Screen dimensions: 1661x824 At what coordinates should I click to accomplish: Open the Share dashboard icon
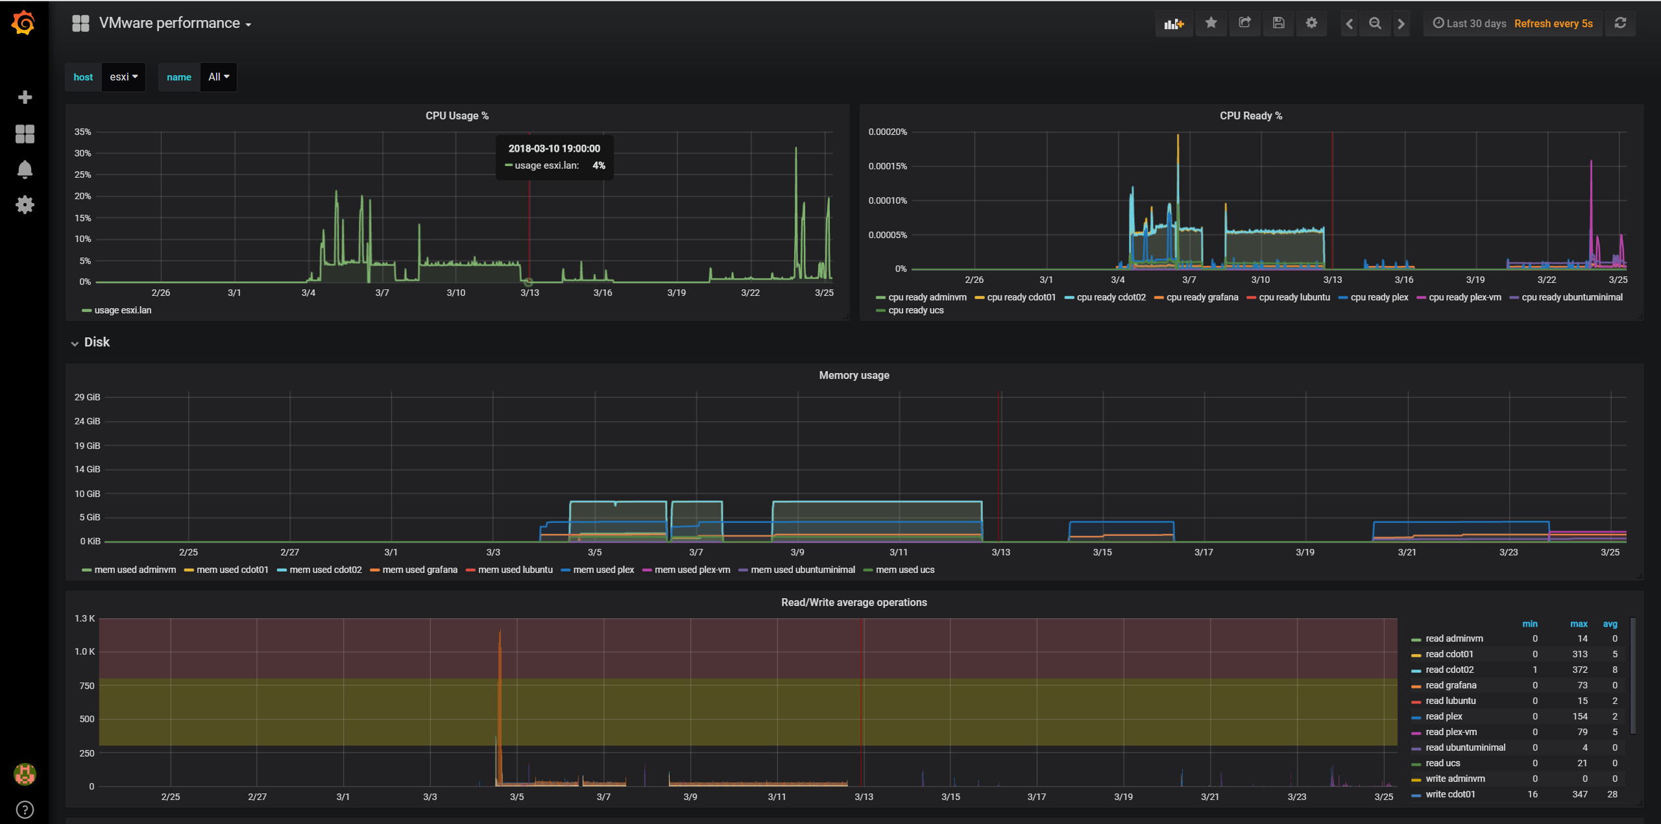click(1244, 23)
